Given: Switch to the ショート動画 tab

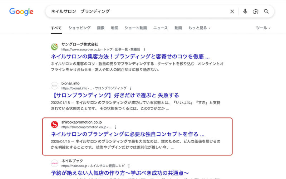Looking at the screenshot, I should tap(136, 28).
